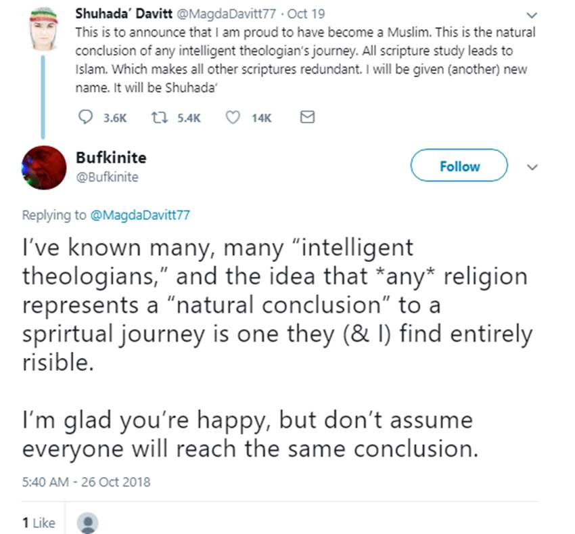Open the bold Bufkinite display name

[x=111, y=158]
